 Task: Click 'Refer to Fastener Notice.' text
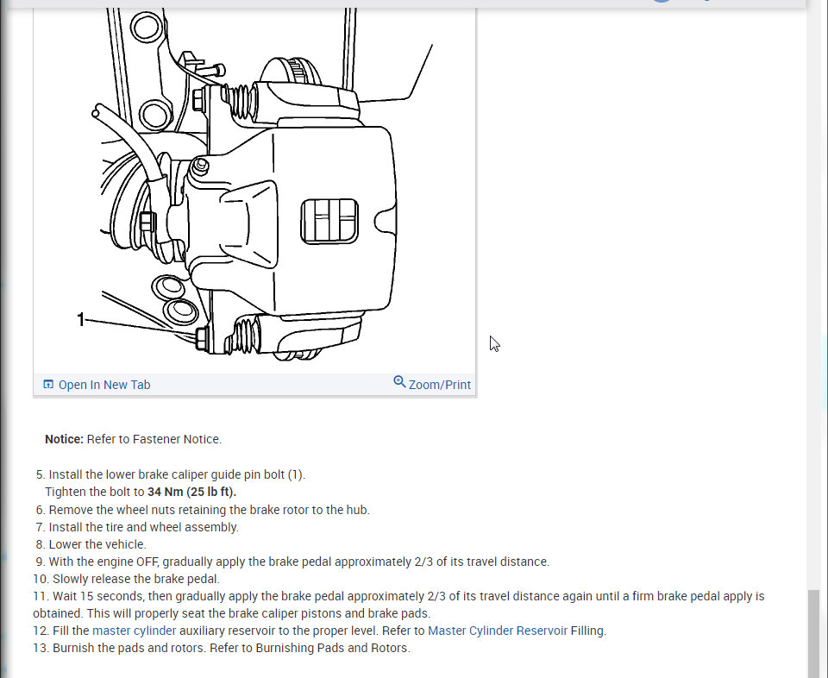coord(154,439)
